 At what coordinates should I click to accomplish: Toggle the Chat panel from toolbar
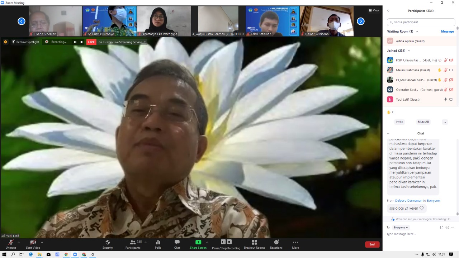click(x=177, y=243)
